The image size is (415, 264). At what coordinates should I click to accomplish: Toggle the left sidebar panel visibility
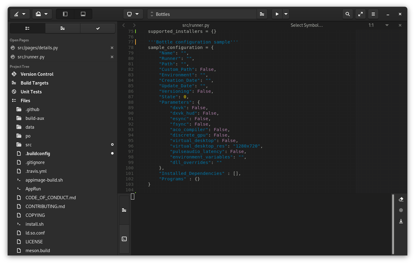click(65, 14)
